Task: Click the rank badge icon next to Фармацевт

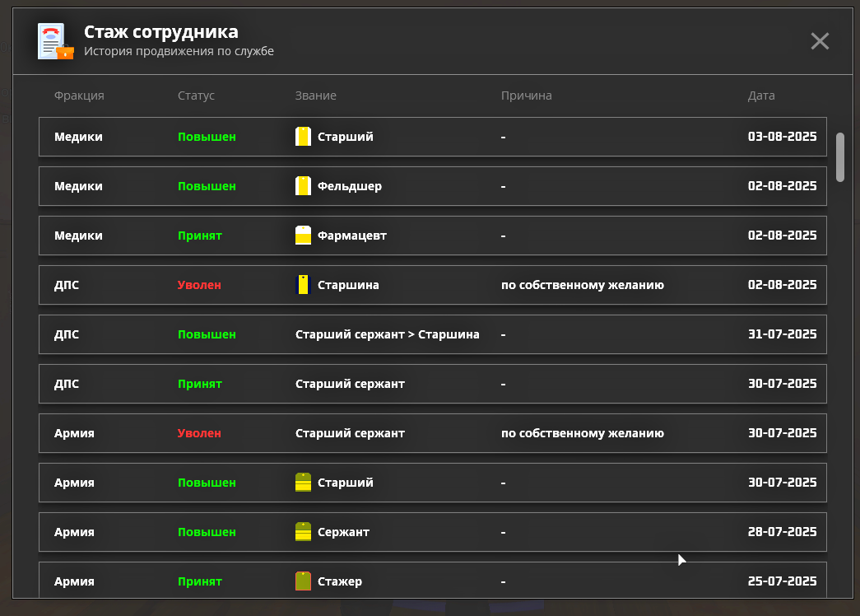Action: (x=304, y=236)
